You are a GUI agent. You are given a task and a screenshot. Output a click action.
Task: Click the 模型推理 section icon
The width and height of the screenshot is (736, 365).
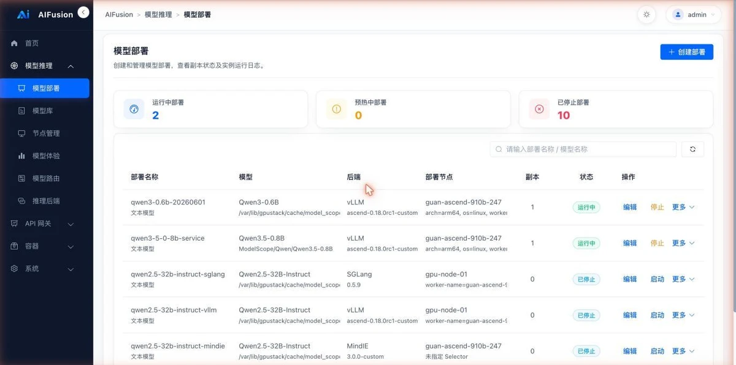tap(15, 66)
